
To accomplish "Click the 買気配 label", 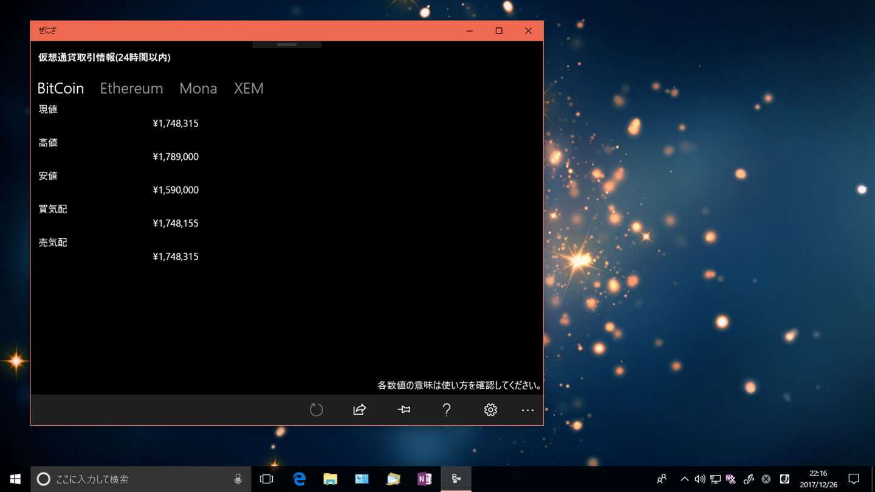I will point(53,209).
